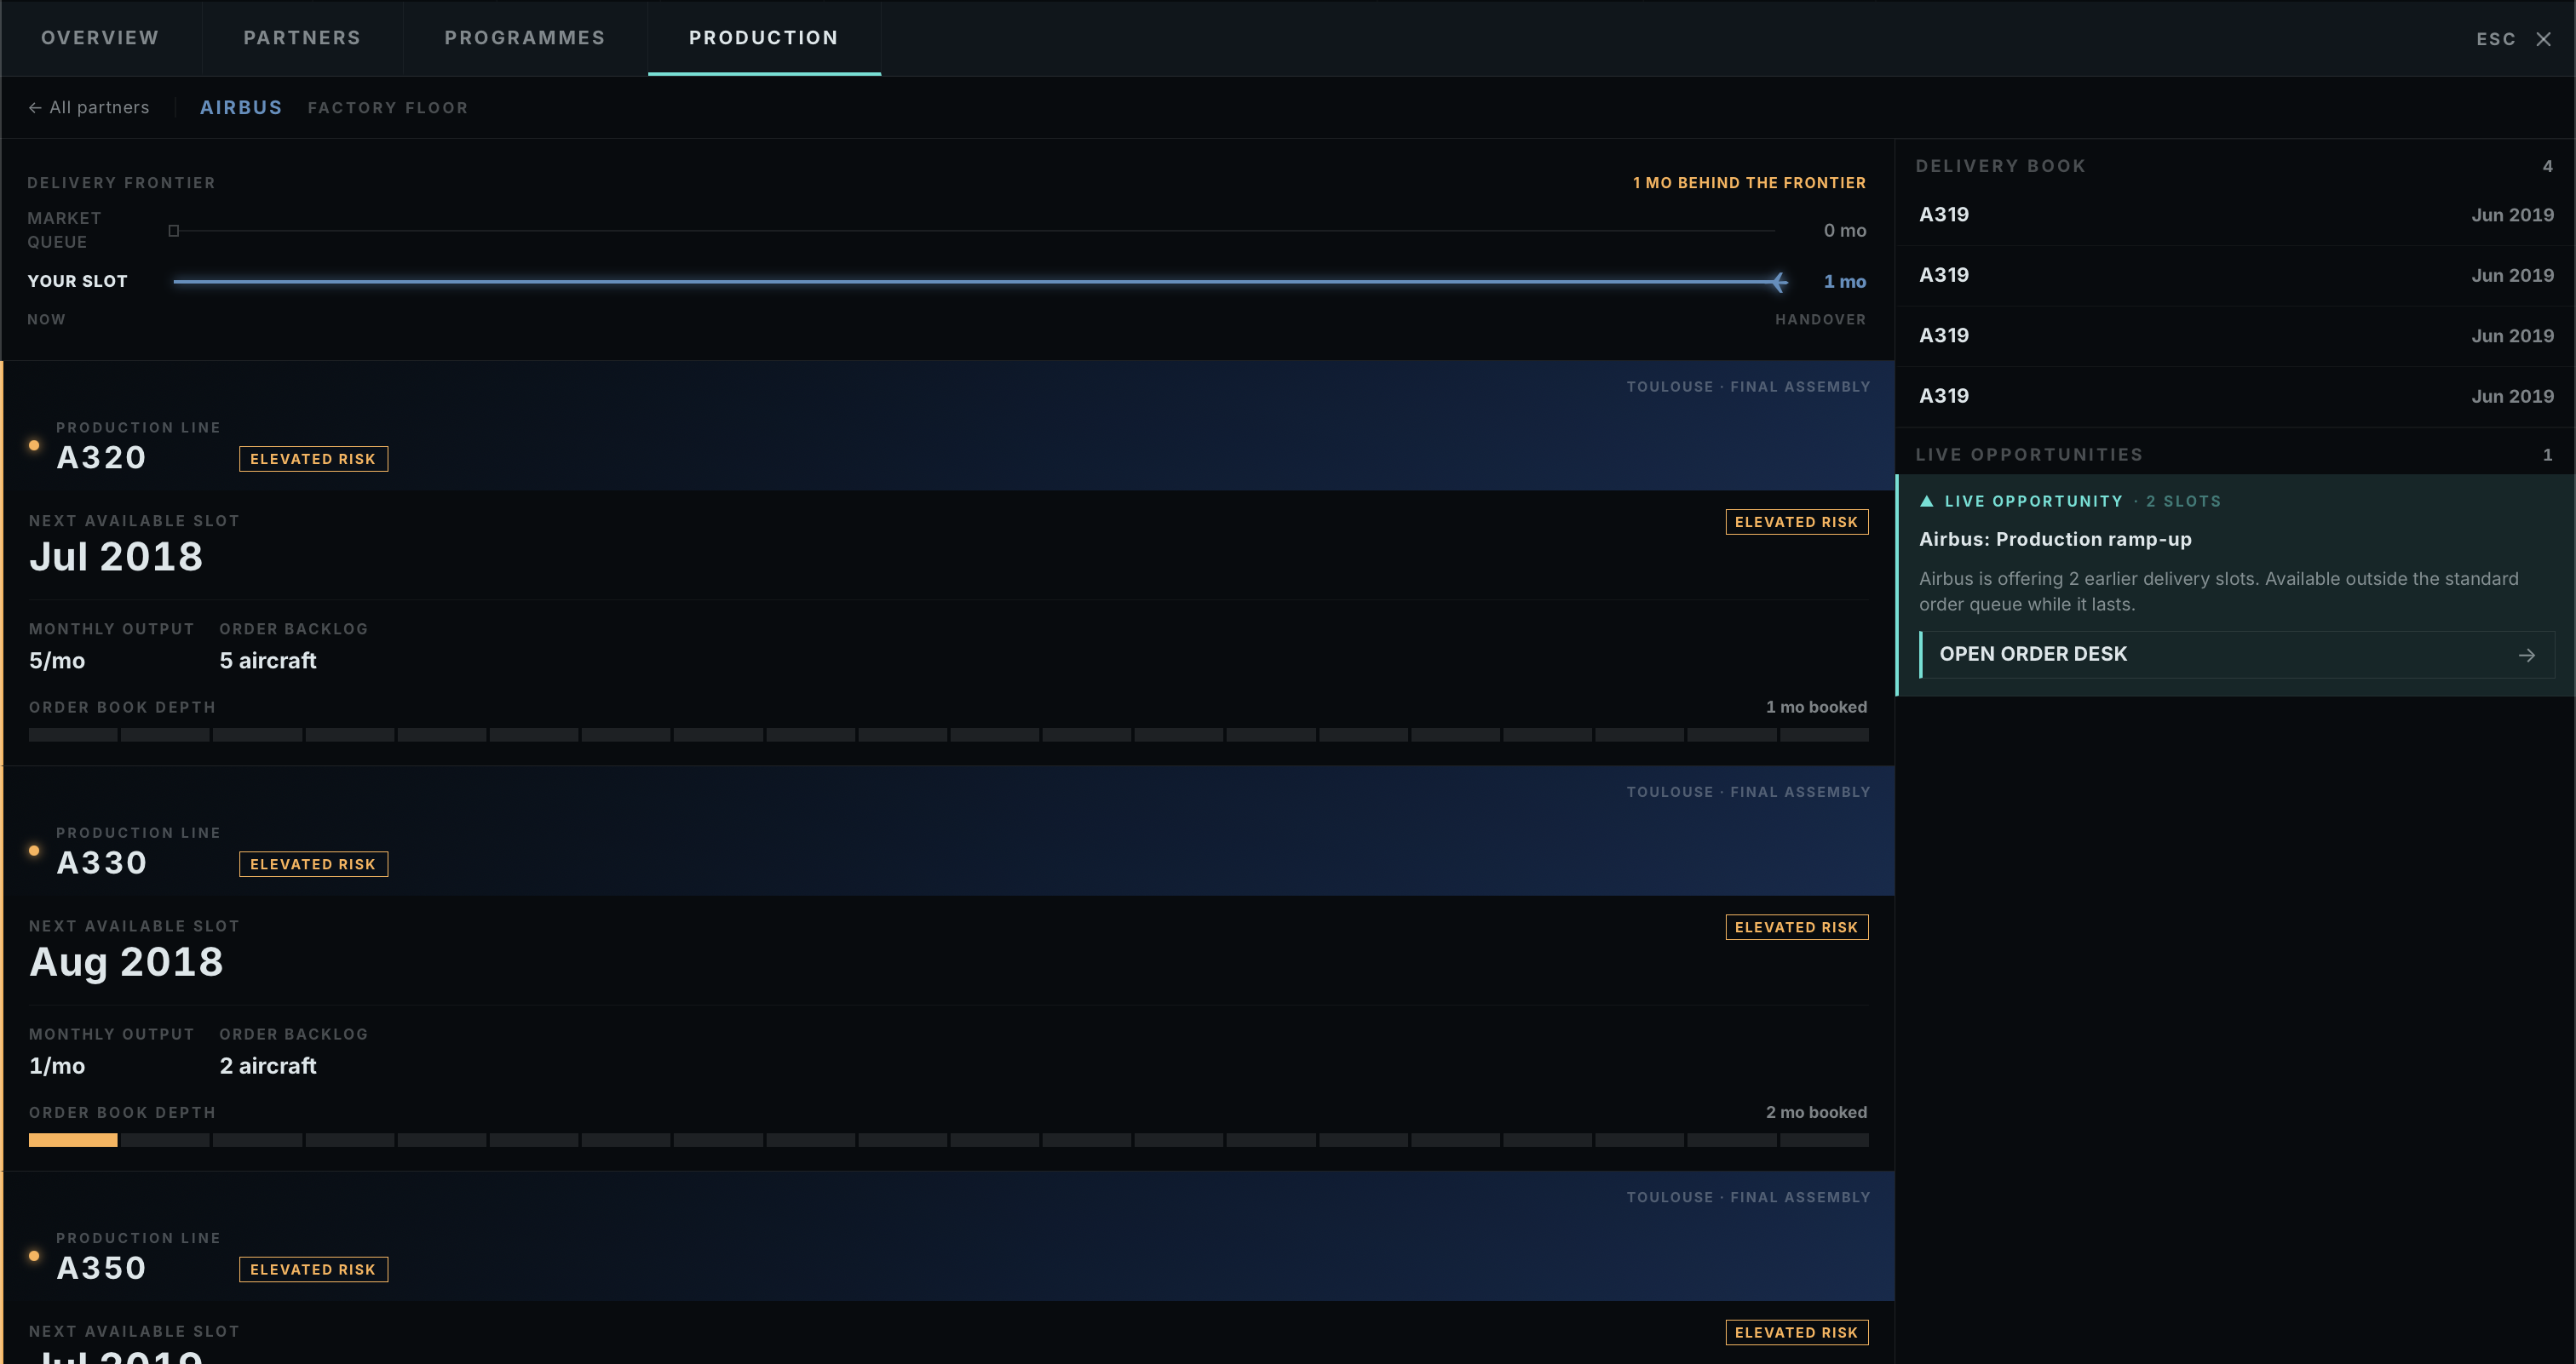Viewport: 2576px width, 1364px height.
Task: Open the Order Desk
Action: click(x=2237, y=655)
